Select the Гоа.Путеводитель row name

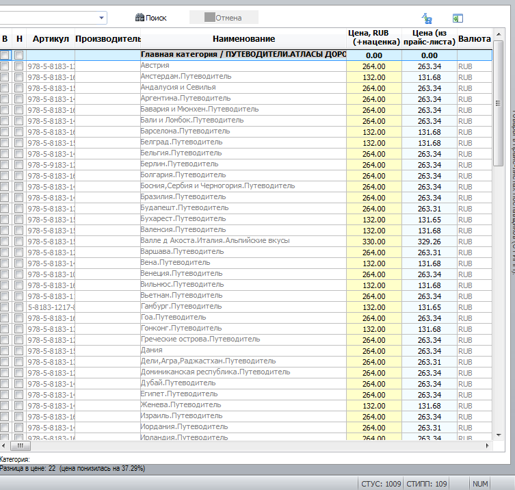pyautogui.click(x=174, y=317)
